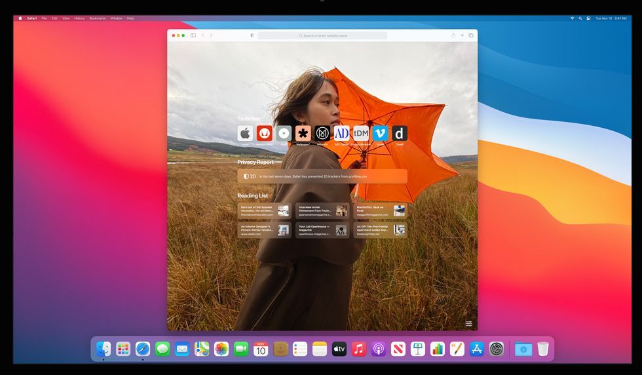Open Wi-Fi status in menu bar

tap(572, 18)
